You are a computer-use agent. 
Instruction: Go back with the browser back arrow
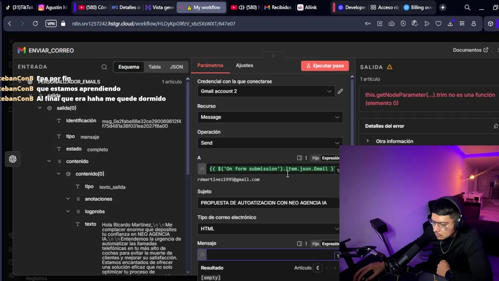click(x=10, y=23)
